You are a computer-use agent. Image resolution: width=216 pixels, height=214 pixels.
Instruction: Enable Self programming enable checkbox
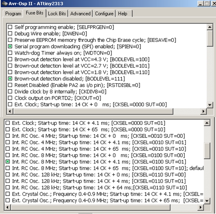click(10, 27)
